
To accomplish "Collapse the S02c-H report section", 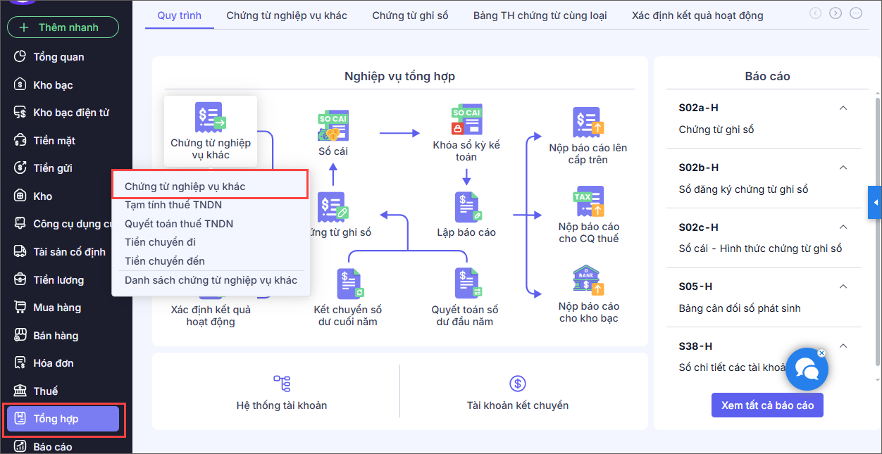I will pos(843,227).
